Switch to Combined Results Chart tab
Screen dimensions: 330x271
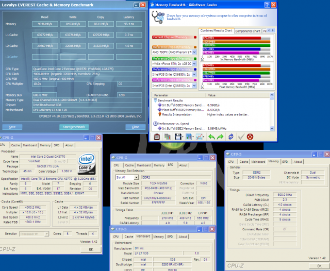[x=216, y=31]
